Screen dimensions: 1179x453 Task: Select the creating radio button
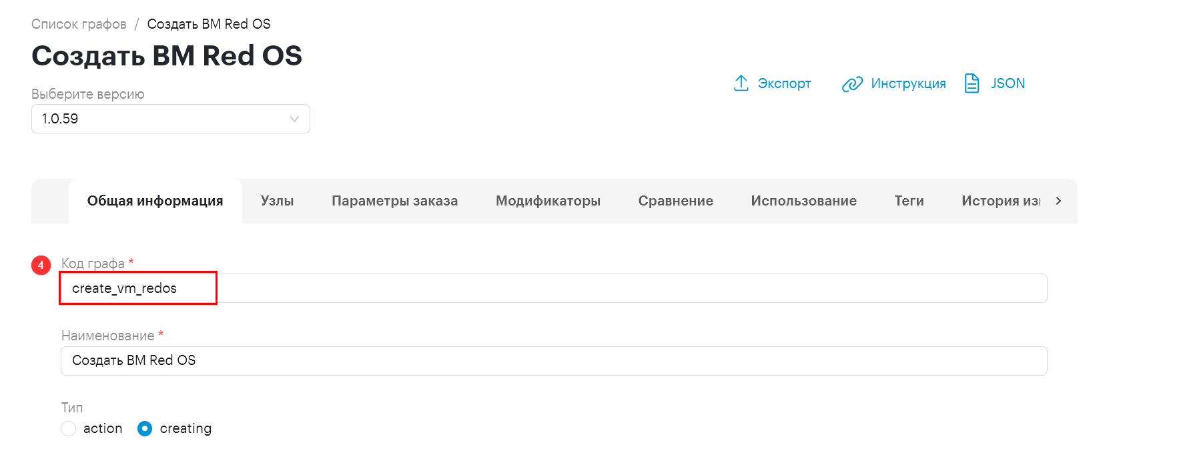pos(145,428)
